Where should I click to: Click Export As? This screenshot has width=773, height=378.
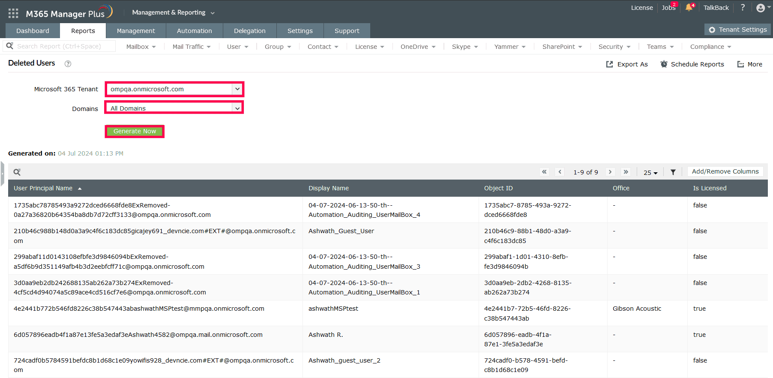627,64
